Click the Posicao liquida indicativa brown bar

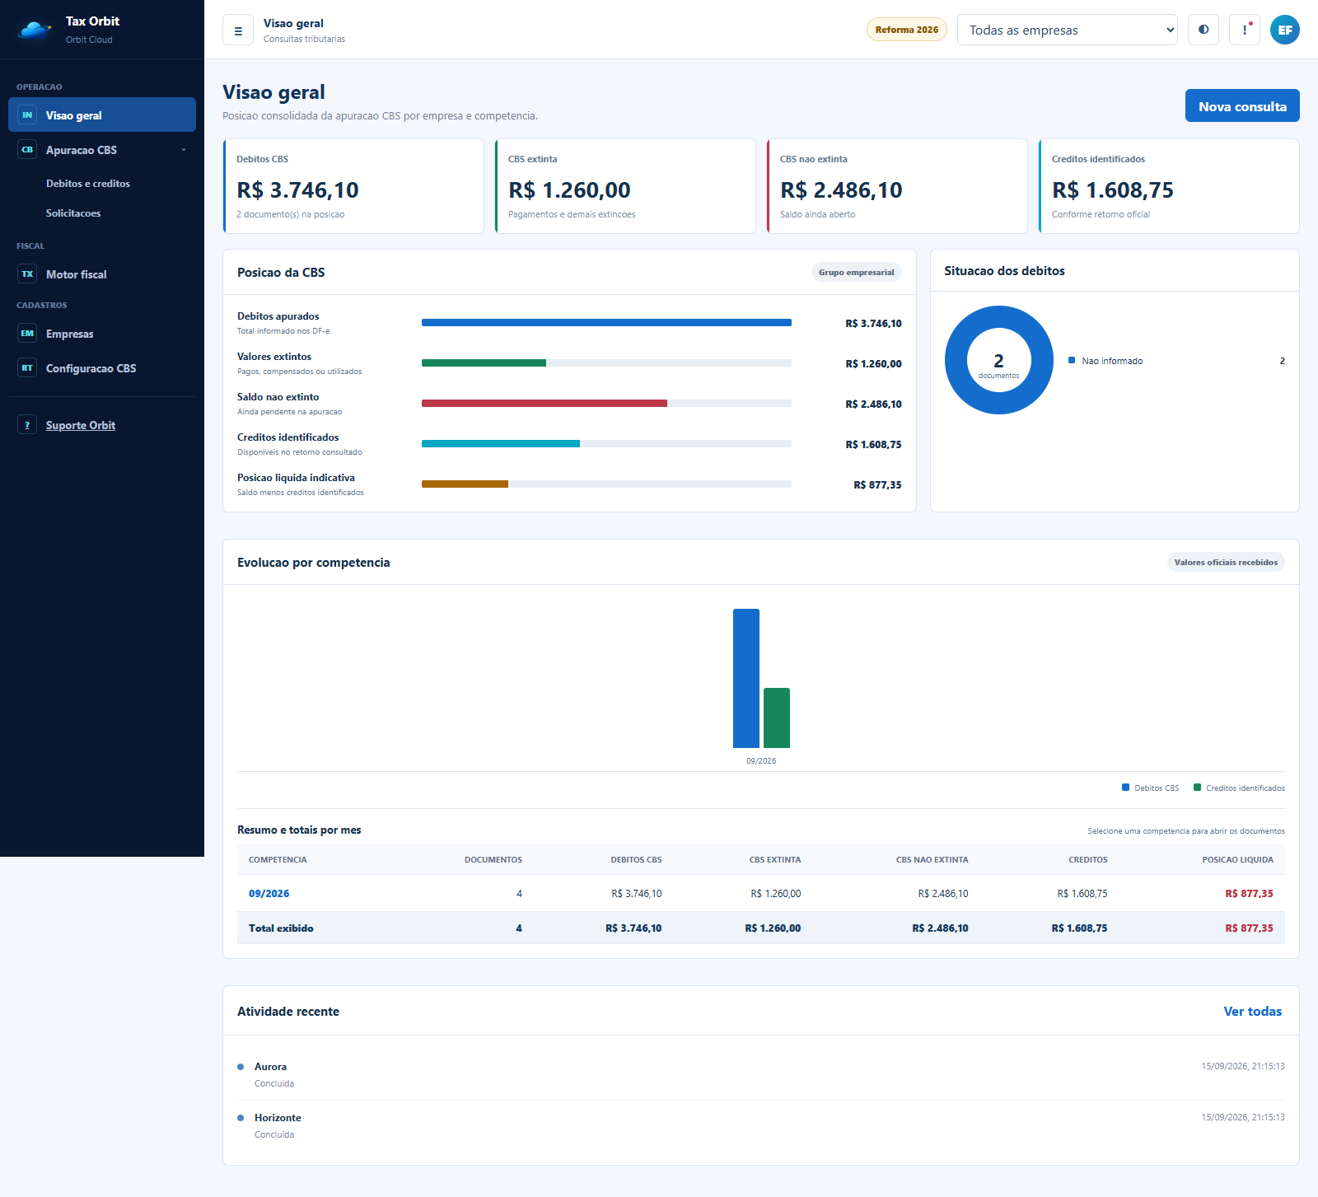(465, 484)
